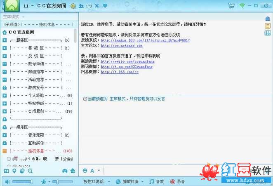Open the cc.netease.com official forum link
Image resolution: width=273 pixels, height=186 pixels.
122,46
